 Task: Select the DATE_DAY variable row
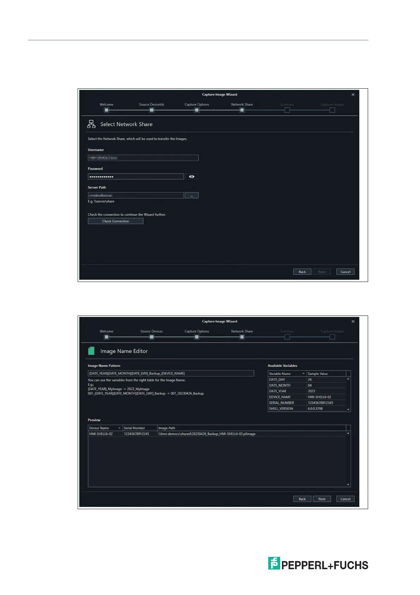(307, 379)
